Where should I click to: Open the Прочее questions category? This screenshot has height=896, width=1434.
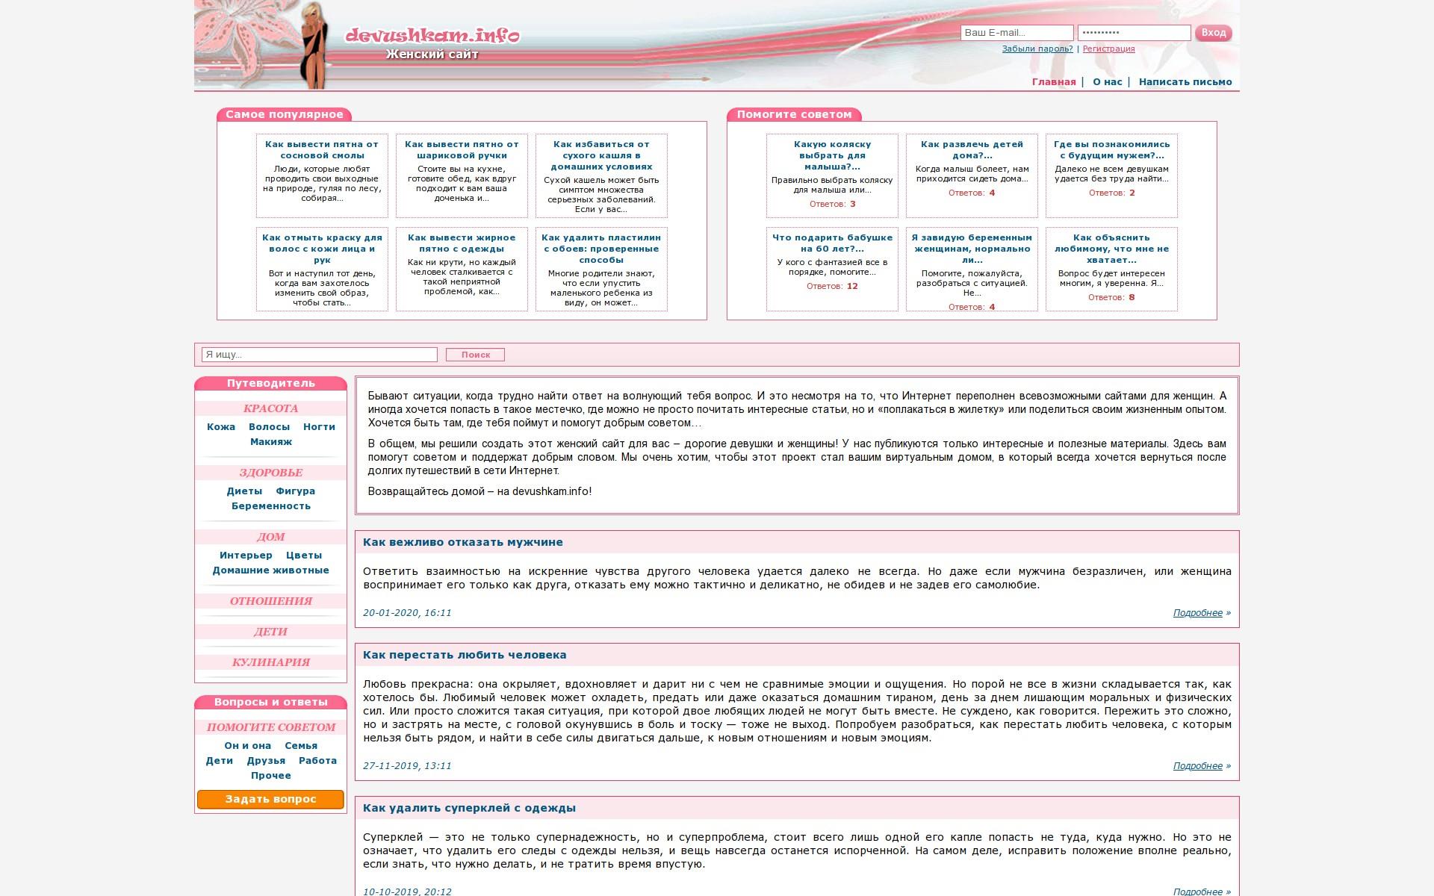point(270,776)
